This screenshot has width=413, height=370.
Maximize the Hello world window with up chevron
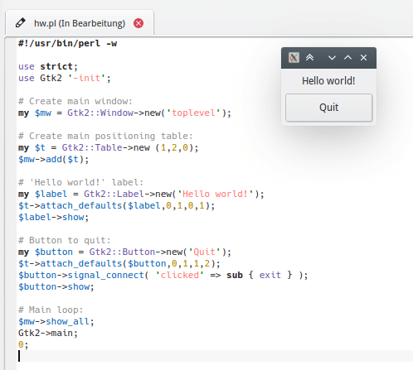click(x=347, y=57)
